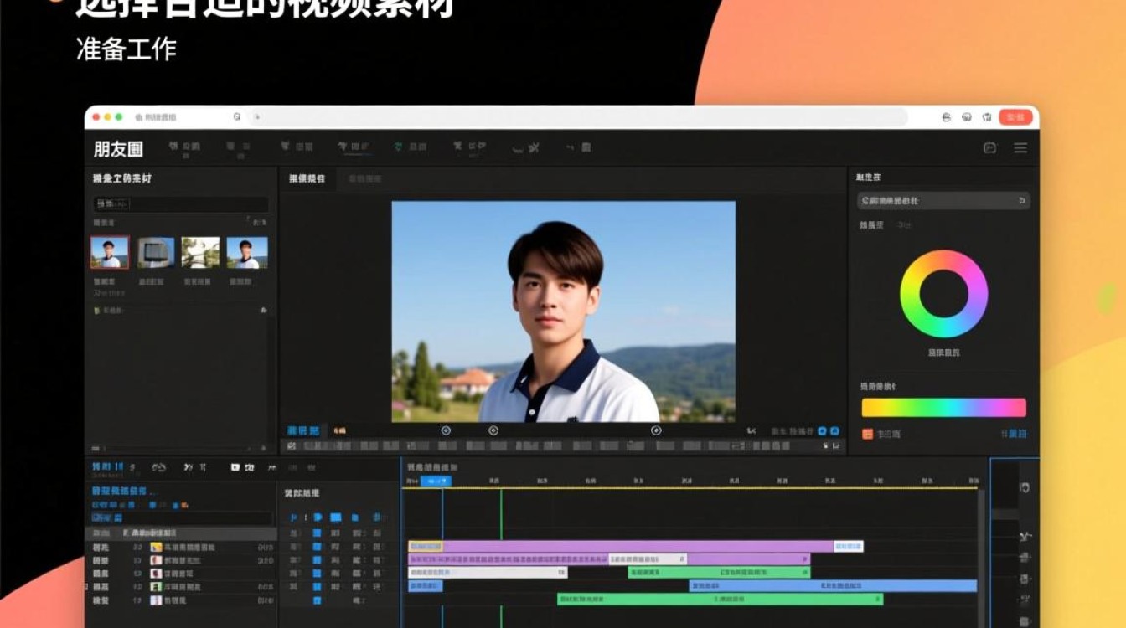Select the green clip on the third track
Image resolution: width=1126 pixels, height=628 pixels.
[x=719, y=573]
